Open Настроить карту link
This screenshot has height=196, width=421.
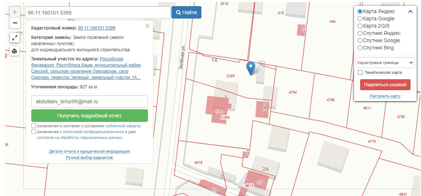[x=385, y=96]
